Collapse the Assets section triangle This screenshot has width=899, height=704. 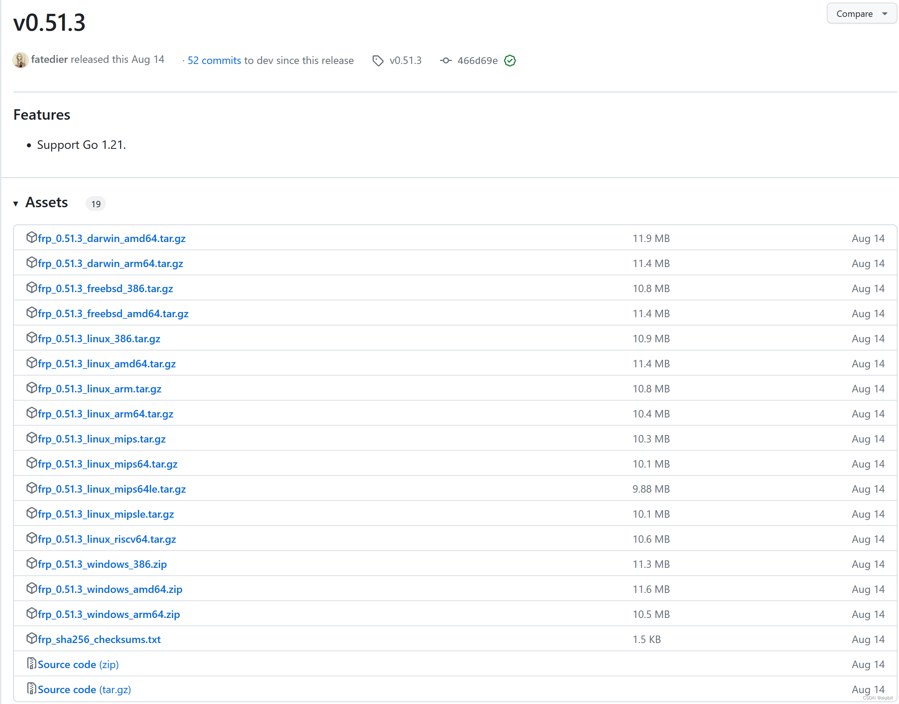(16, 203)
